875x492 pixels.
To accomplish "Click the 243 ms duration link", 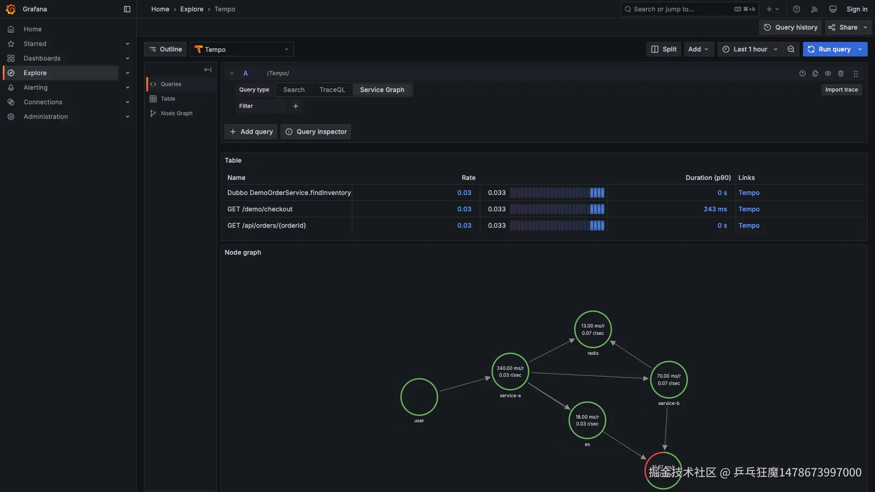I will tap(715, 209).
